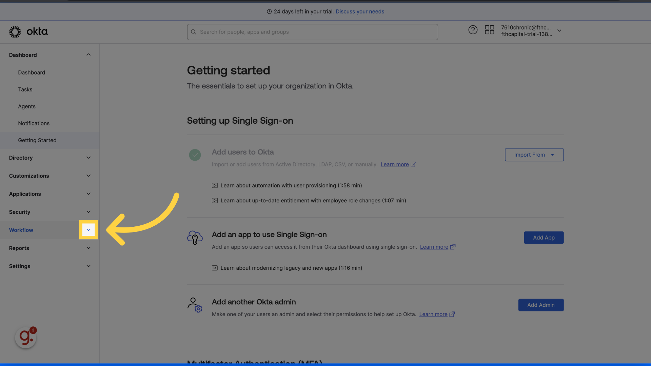Screen dimensions: 651x366
Task: Open external link icon beside Okta admin Learn more
Action: coord(452,314)
